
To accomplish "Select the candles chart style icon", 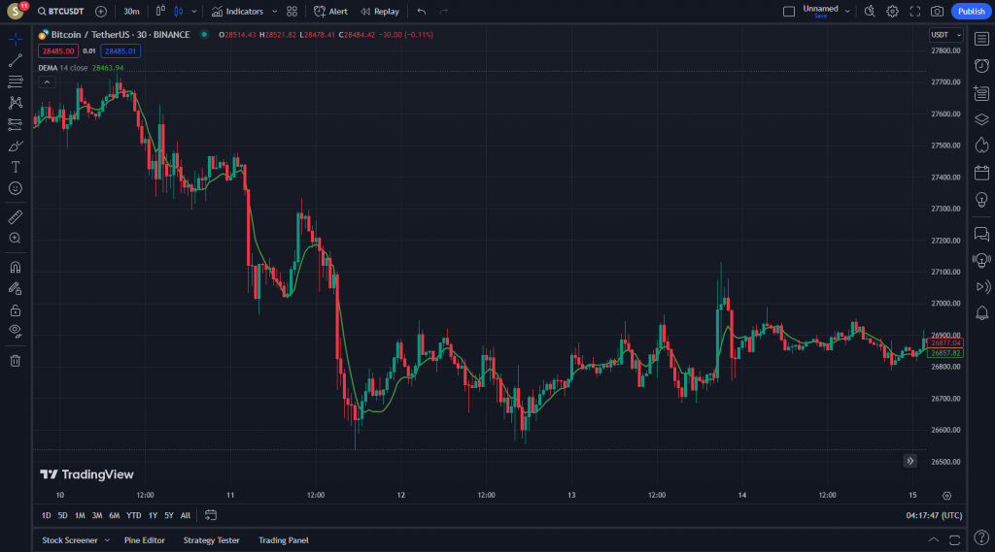I will [x=179, y=11].
